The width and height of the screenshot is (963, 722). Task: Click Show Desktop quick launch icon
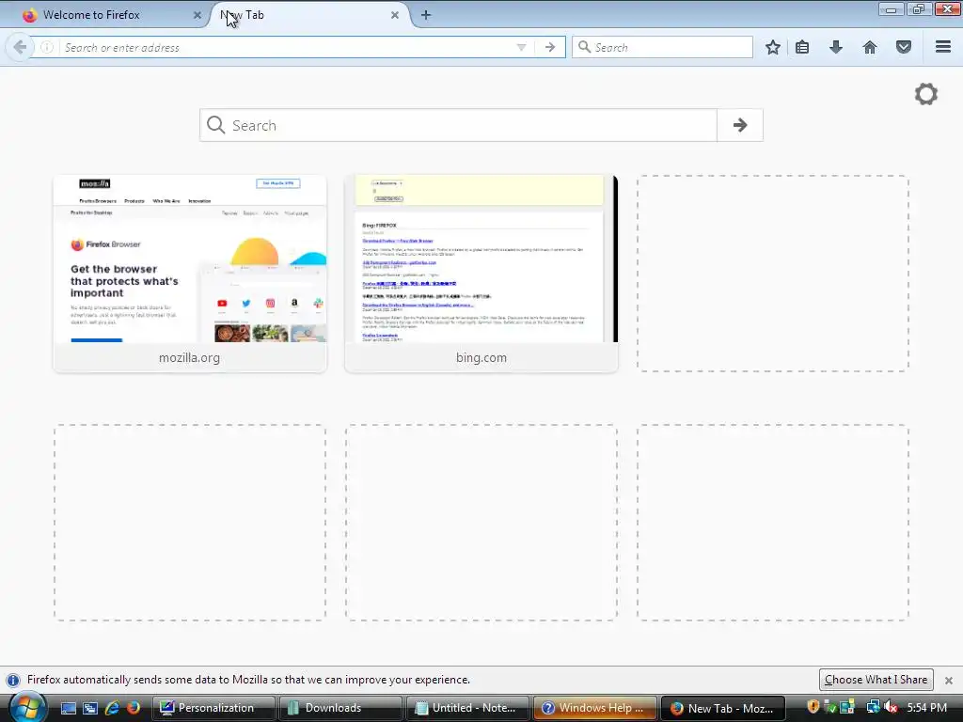(68, 709)
